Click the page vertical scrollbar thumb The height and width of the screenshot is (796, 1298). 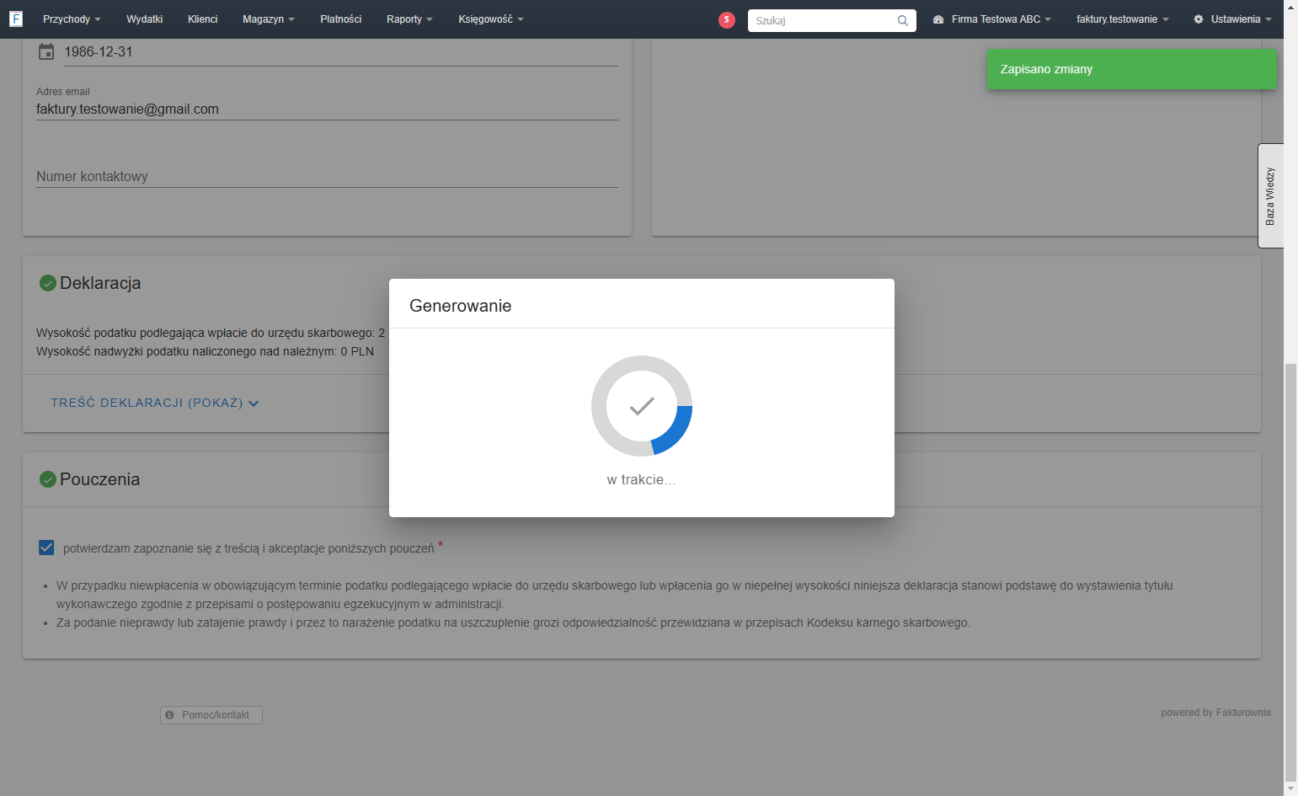[1290, 572]
